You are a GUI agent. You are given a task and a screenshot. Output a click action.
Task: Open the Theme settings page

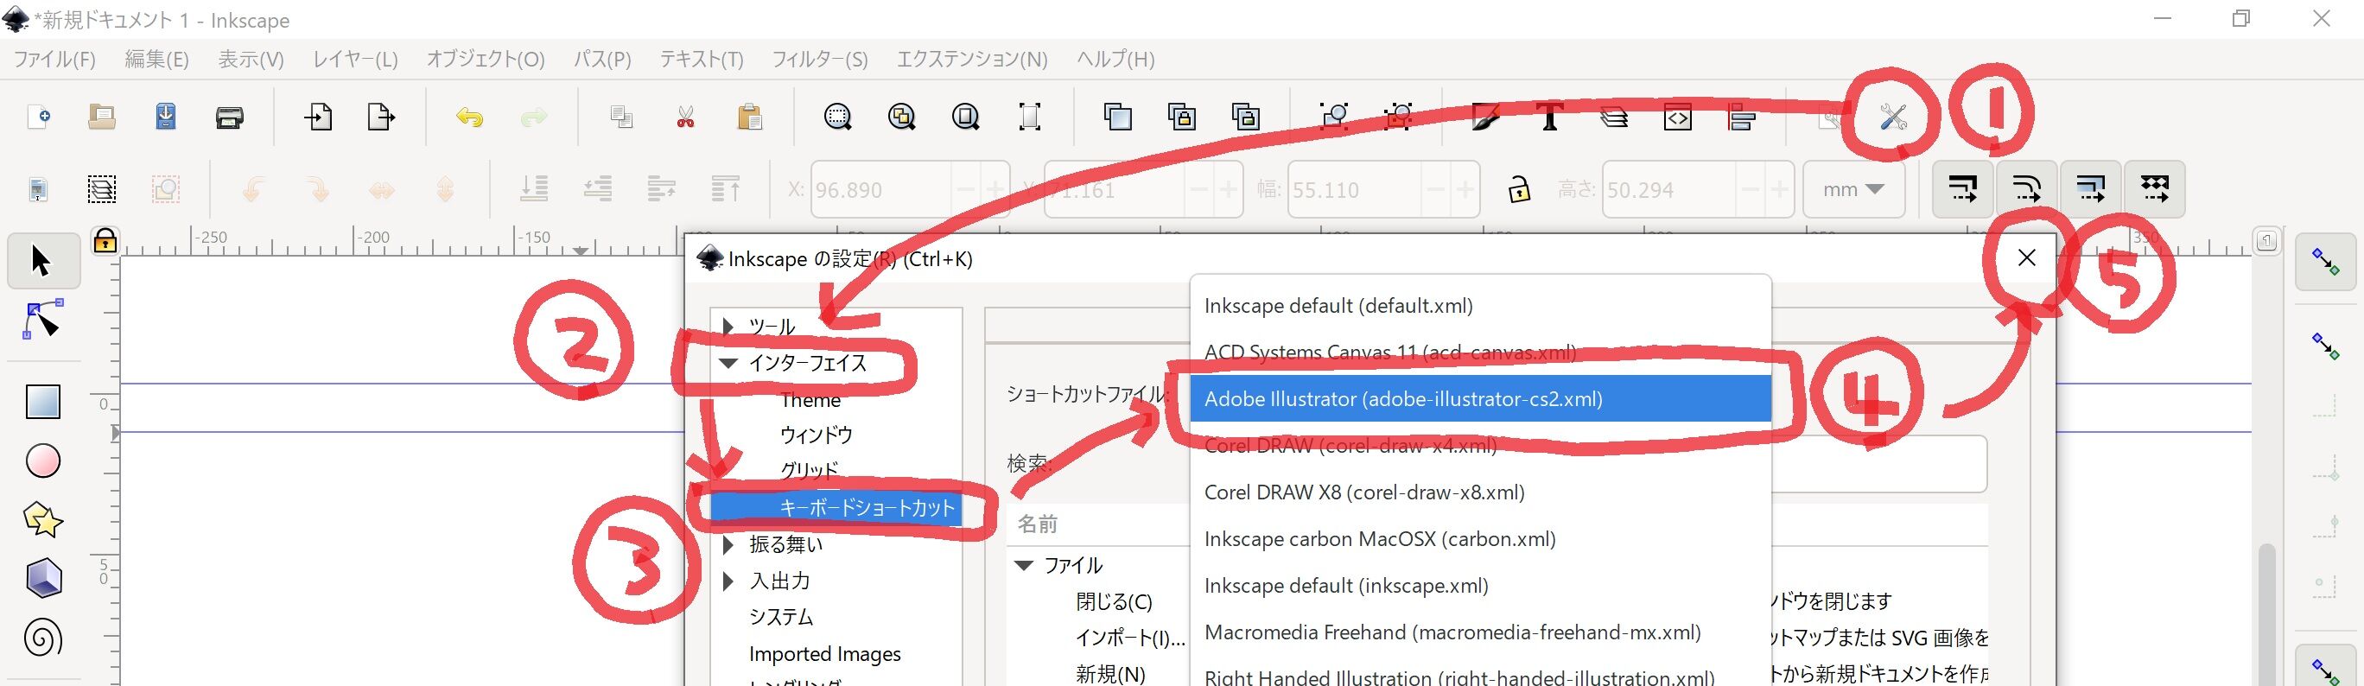[810, 400]
